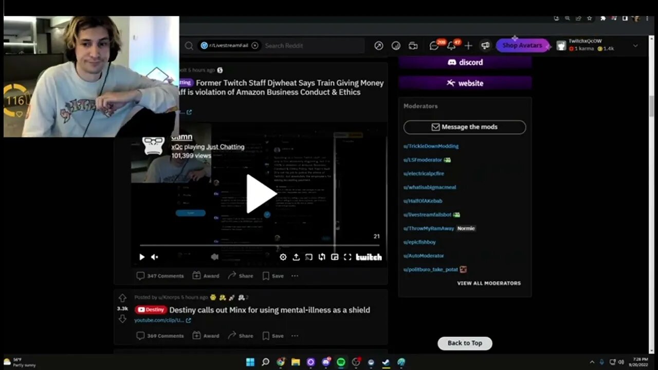Share the Destiny calls out Minx post
The height and width of the screenshot is (370, 658).
point(241,336)
